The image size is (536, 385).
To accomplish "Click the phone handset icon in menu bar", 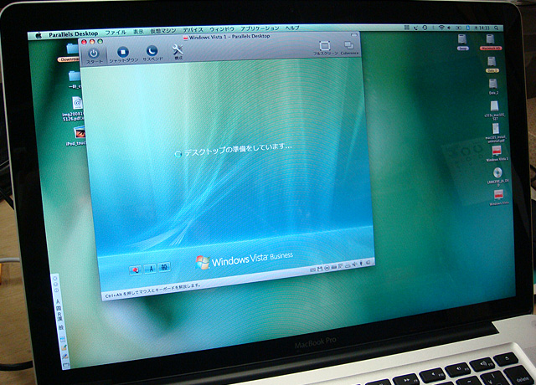I will pos(415,28).
